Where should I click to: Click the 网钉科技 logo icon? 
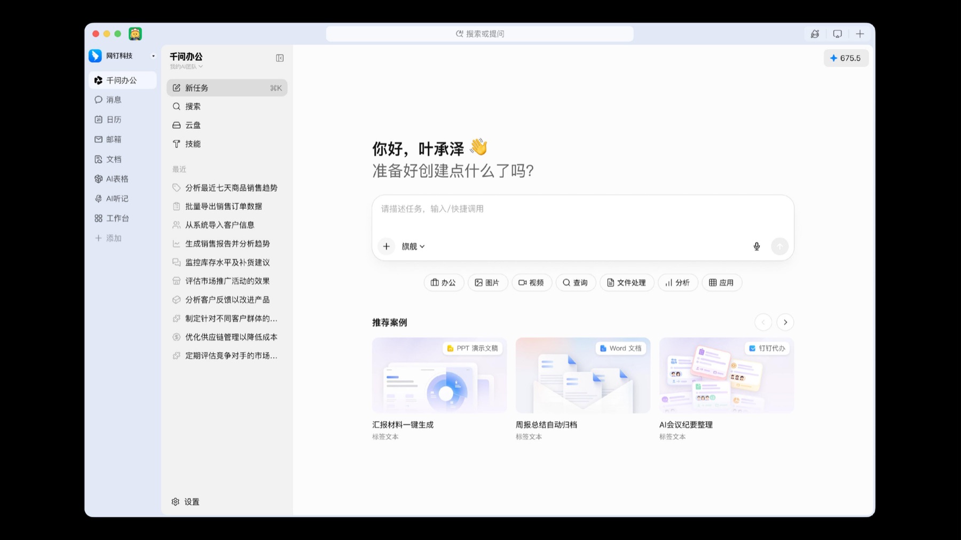click(x=95, y=55)
